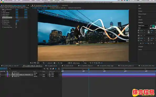Open blend mode dropdown for layer 1
The width and height of the screenshot is (156, 97).
(37, 73)
